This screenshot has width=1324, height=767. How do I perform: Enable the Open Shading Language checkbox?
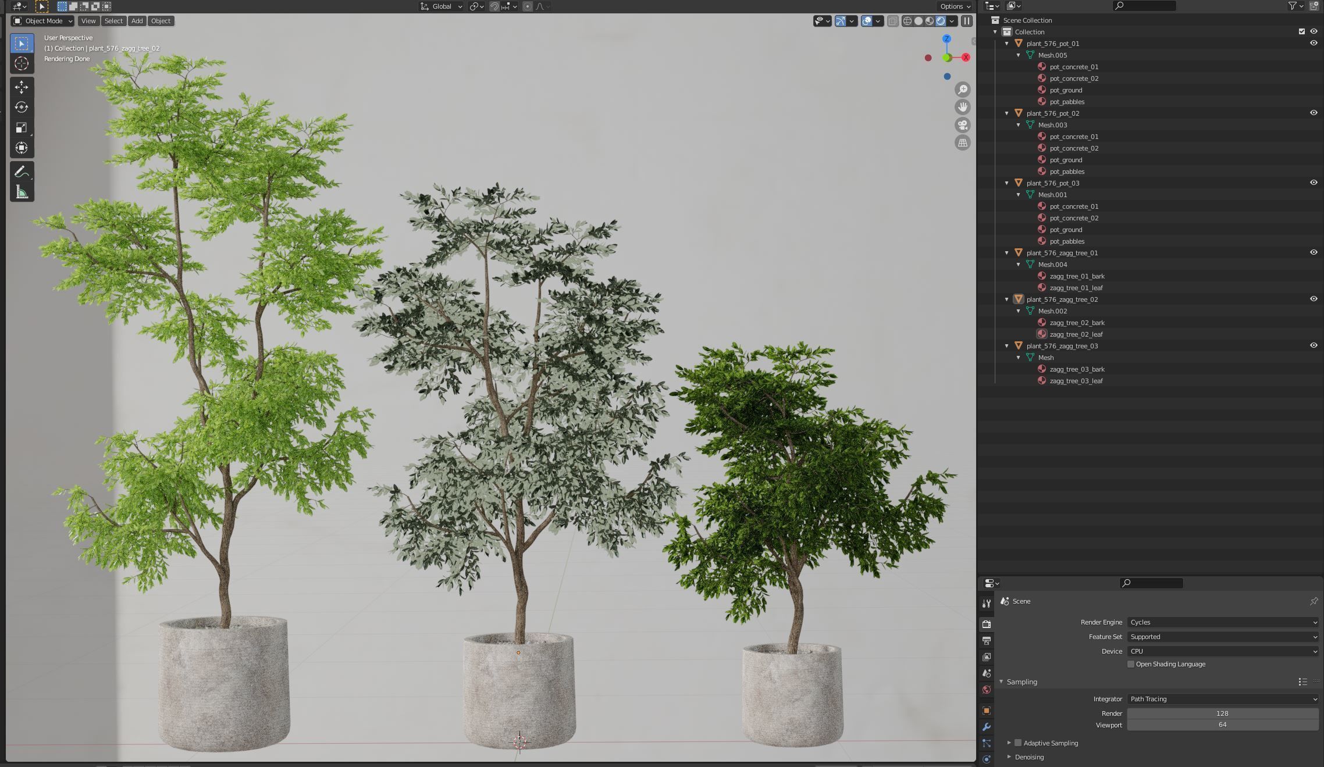(1130, 664)
